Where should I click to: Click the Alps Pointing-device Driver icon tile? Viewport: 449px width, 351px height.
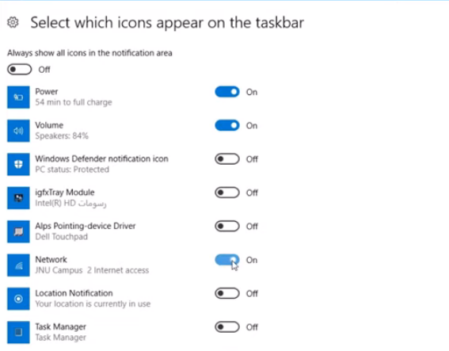(x=18, y=231)
